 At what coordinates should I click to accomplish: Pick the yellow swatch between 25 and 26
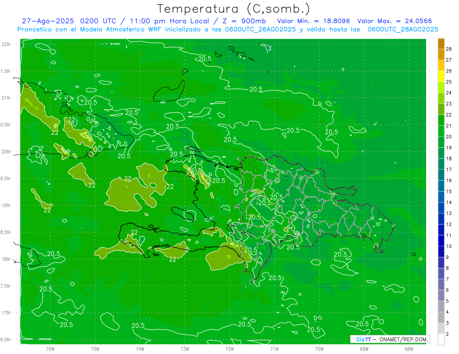tap(441, 76)
